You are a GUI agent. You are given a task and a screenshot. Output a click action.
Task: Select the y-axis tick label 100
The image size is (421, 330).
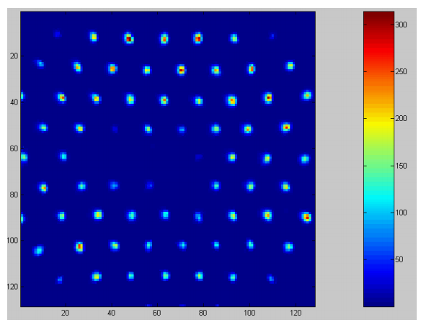(12, 241)
